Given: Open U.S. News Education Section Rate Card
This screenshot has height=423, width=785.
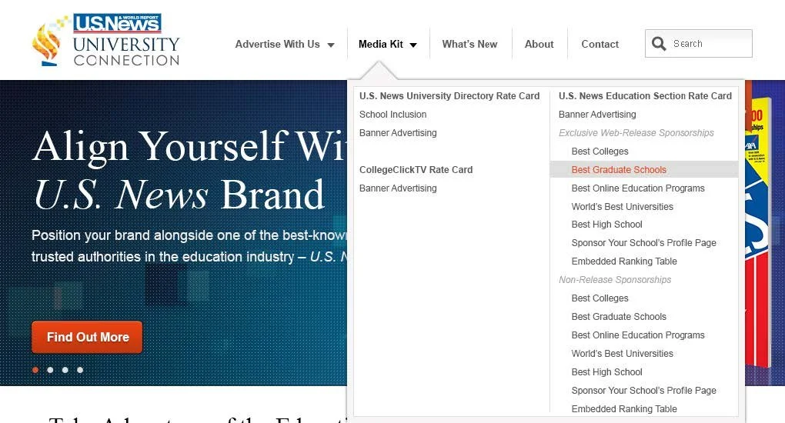Looking at the screenshot, I should [645, 95].
